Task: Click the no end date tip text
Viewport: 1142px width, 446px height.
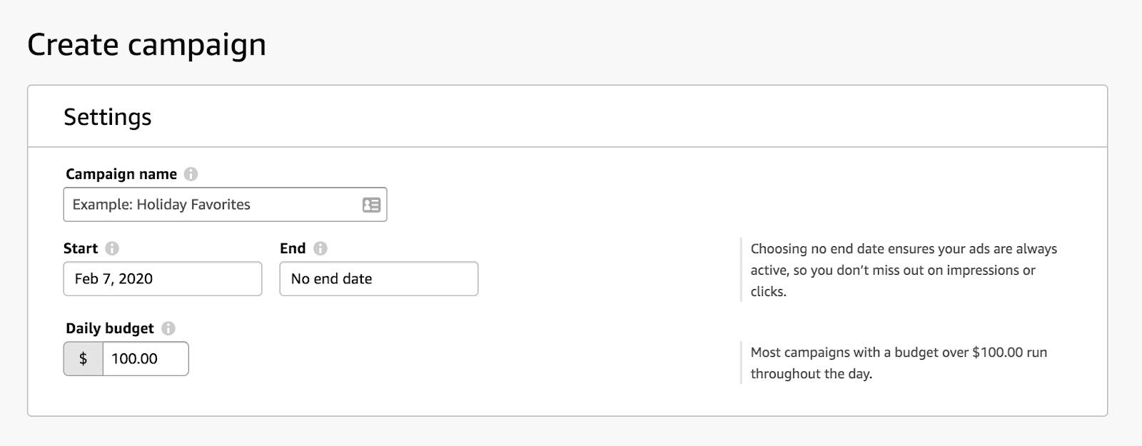Action: coord(903,270)
